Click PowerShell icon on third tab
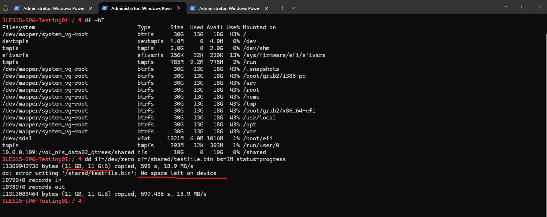This screenshot has height=217, width=547. (x=193, y=8)
